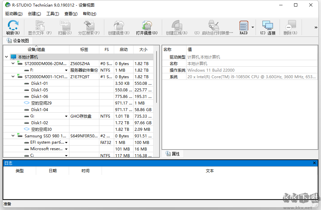The width and height of the screenshot is (321, 210).
Task: Sort by 大小 column header
Action: pyautogui.click(x=143, y=50)
